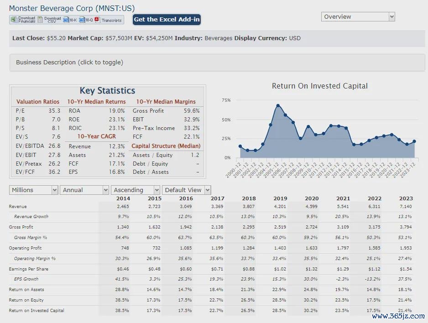Click the Valuation Ratios column header
Viewport: 428px width, 323px height.
38,102
